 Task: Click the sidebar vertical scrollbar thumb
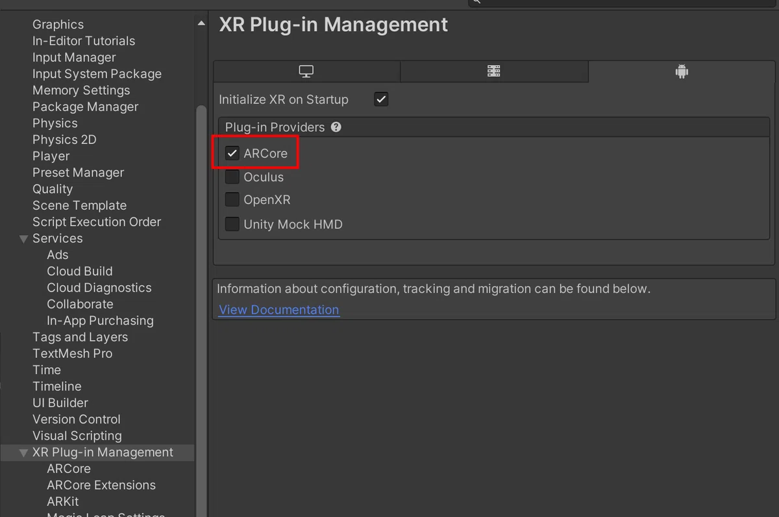coord(201,310)
